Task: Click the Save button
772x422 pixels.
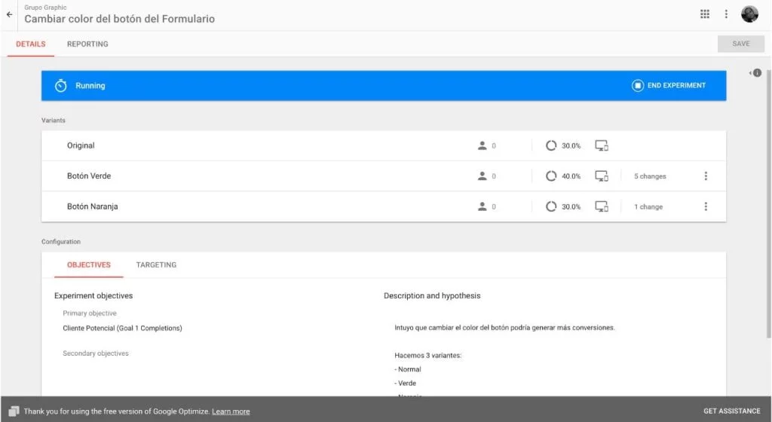Action: point(740,44)
